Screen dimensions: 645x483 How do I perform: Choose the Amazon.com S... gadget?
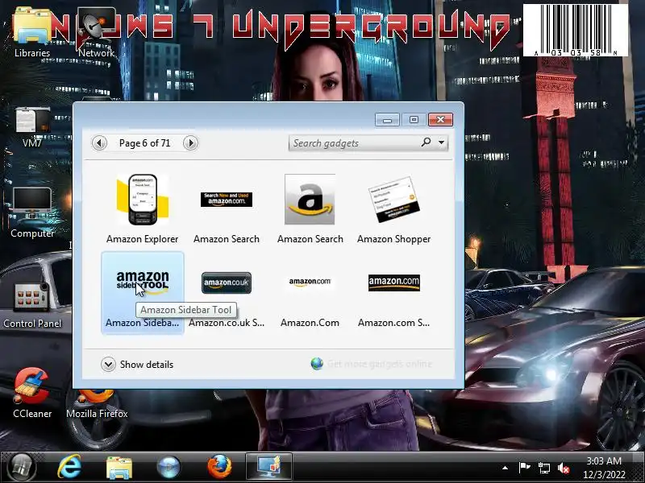pos(393,293)
